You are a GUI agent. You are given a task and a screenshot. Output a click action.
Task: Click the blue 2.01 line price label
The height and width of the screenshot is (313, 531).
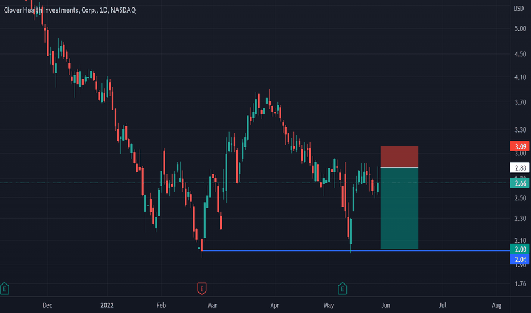click(520, 259)
